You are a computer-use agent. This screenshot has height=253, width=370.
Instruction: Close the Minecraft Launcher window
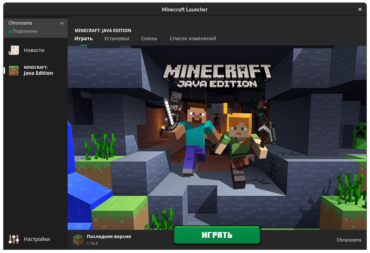click(360, 9)
